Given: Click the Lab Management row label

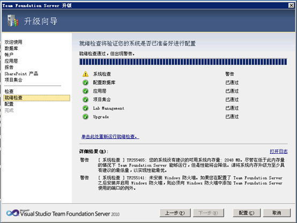Looking at the screenshot, I should [108, 108].
